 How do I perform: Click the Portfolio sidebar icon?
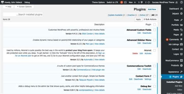pyautogui.click(x=181, y=25)
